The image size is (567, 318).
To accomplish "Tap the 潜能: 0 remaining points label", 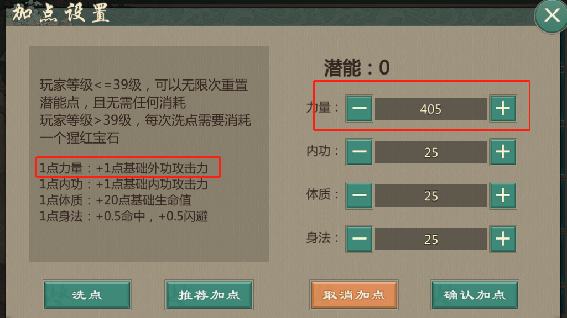I will [357, 68].
